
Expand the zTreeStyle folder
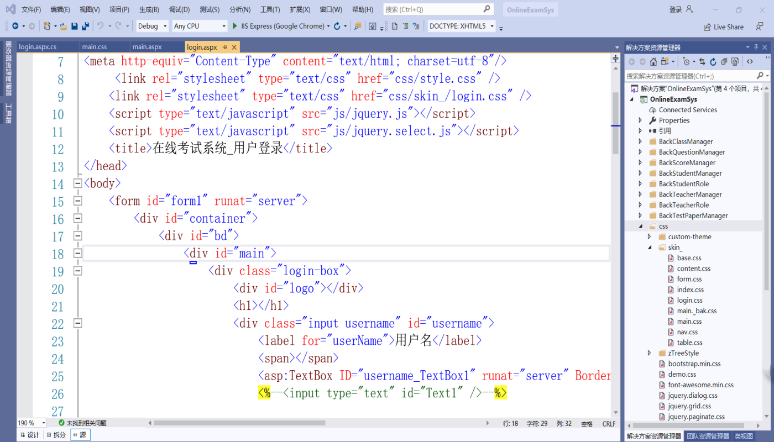coord(650,353)
